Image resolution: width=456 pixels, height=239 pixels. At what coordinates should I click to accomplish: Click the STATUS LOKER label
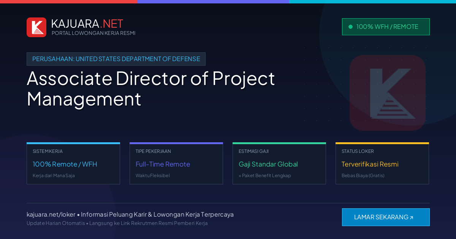(x=358, y=151)
